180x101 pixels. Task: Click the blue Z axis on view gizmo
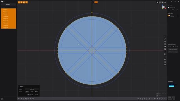coord(162,5)
